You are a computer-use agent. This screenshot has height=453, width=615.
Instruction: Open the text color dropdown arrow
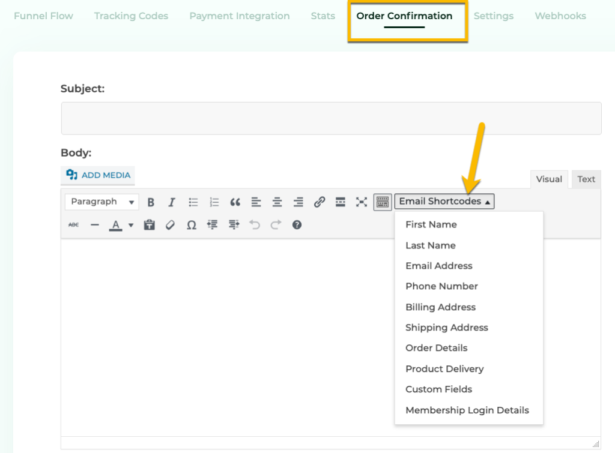(x=131, y=226)
